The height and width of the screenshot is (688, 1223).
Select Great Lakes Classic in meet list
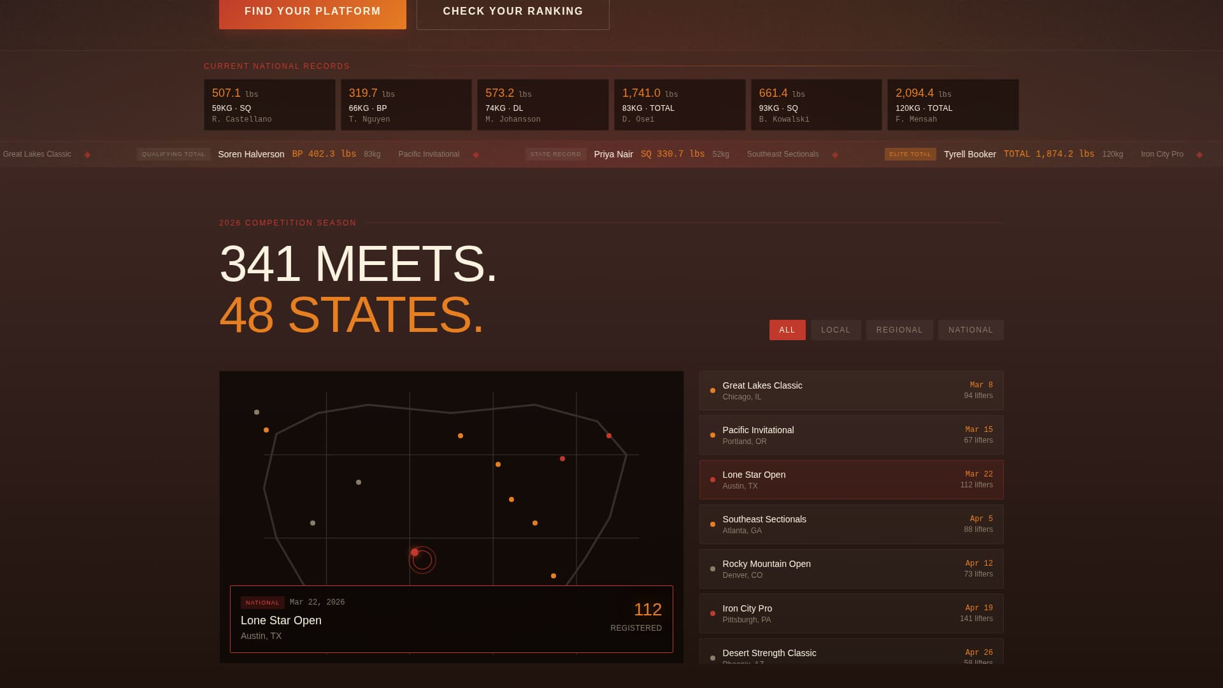pos(851,391)
